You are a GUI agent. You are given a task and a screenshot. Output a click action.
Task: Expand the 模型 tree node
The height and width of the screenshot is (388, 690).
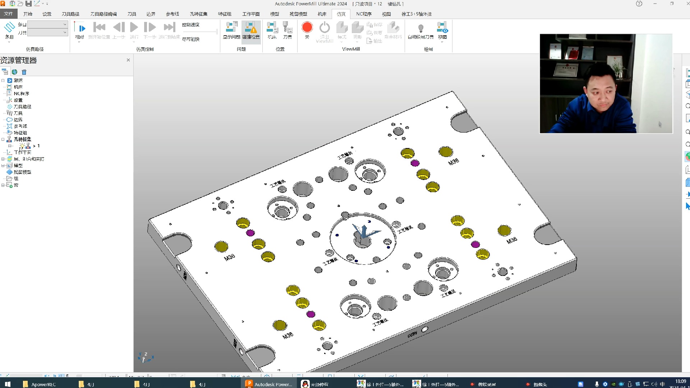(x=3, y=166)
